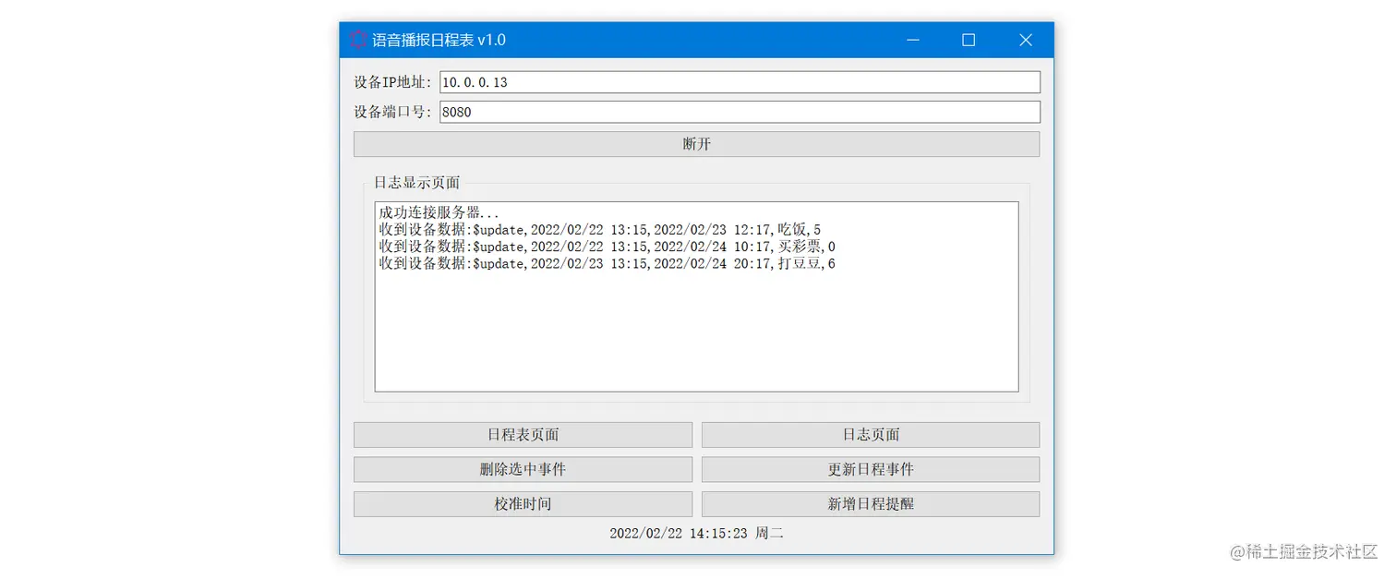Click 新增日程提醒 button
Screen dimensions: 1396x579
coord(871,504)
